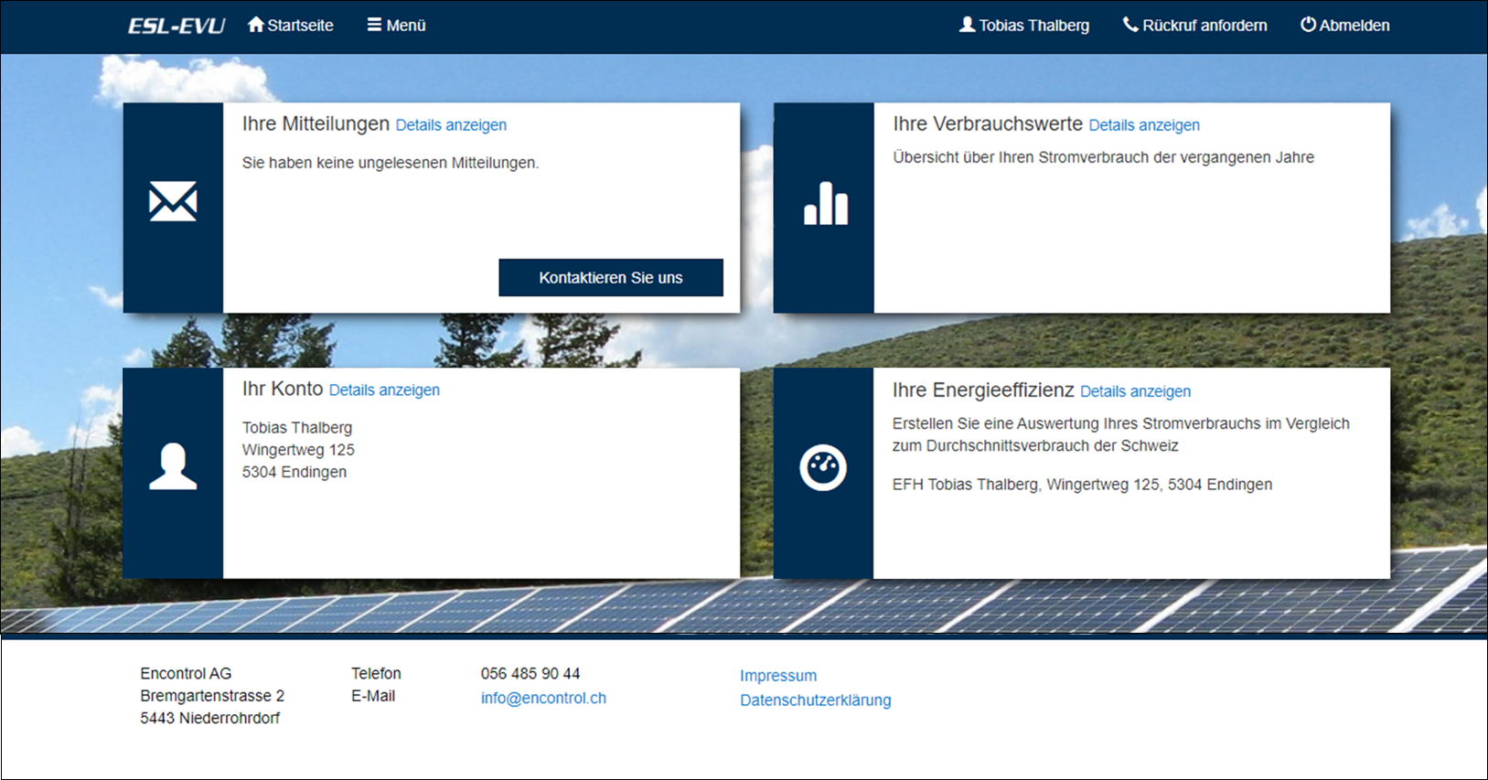The height and width of the screenshot is (780, 1488).
Task: Click the Ihre Verbrauchswerte heading
Action: click(988, 124)
